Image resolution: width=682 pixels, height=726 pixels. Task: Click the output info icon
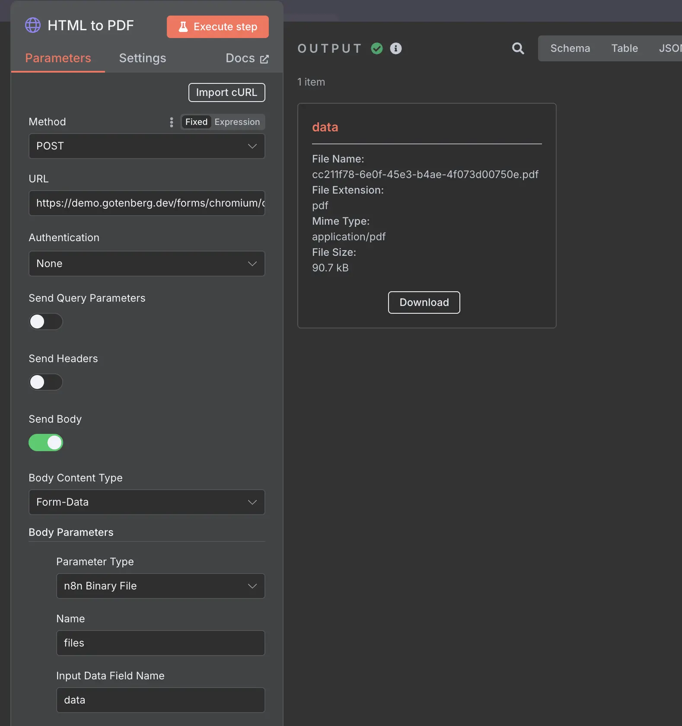[396, 48]
